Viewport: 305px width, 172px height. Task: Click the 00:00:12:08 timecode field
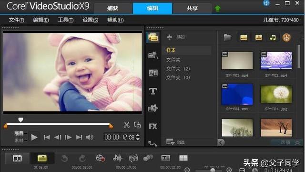click(120, 137)
